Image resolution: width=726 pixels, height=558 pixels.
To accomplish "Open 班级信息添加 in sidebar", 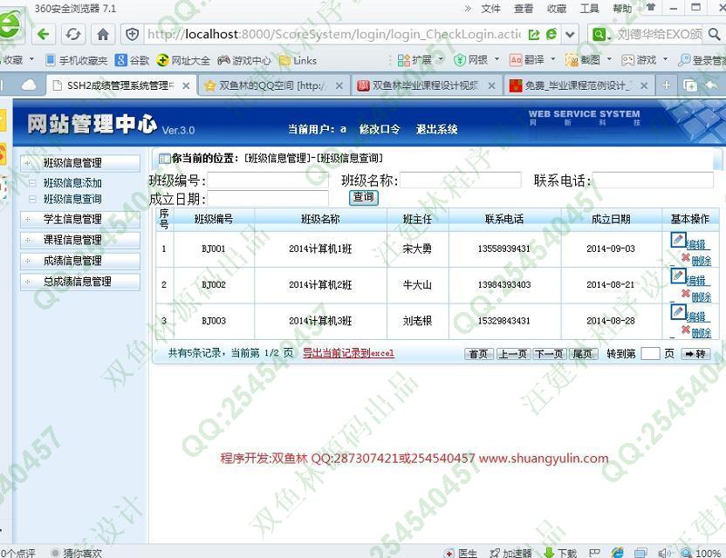I will point(72,183).
